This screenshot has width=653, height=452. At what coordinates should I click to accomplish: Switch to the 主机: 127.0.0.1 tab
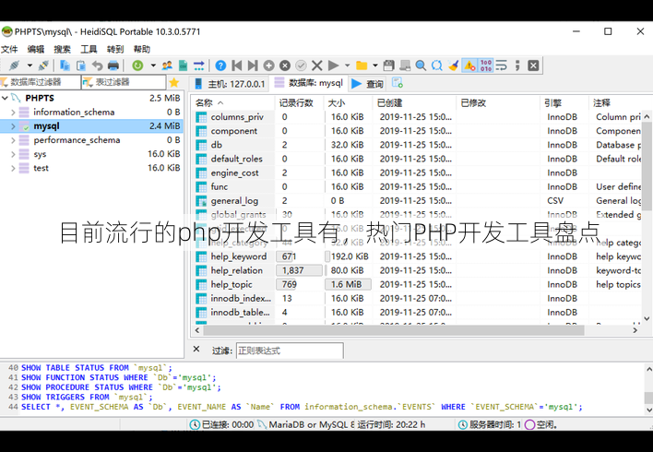click(230, 84)
